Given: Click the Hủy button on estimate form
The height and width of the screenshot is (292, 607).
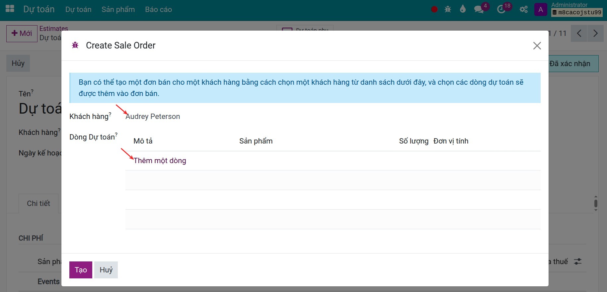Looking at the screenshot, I should pyautogui.click(x=18, y=63).
